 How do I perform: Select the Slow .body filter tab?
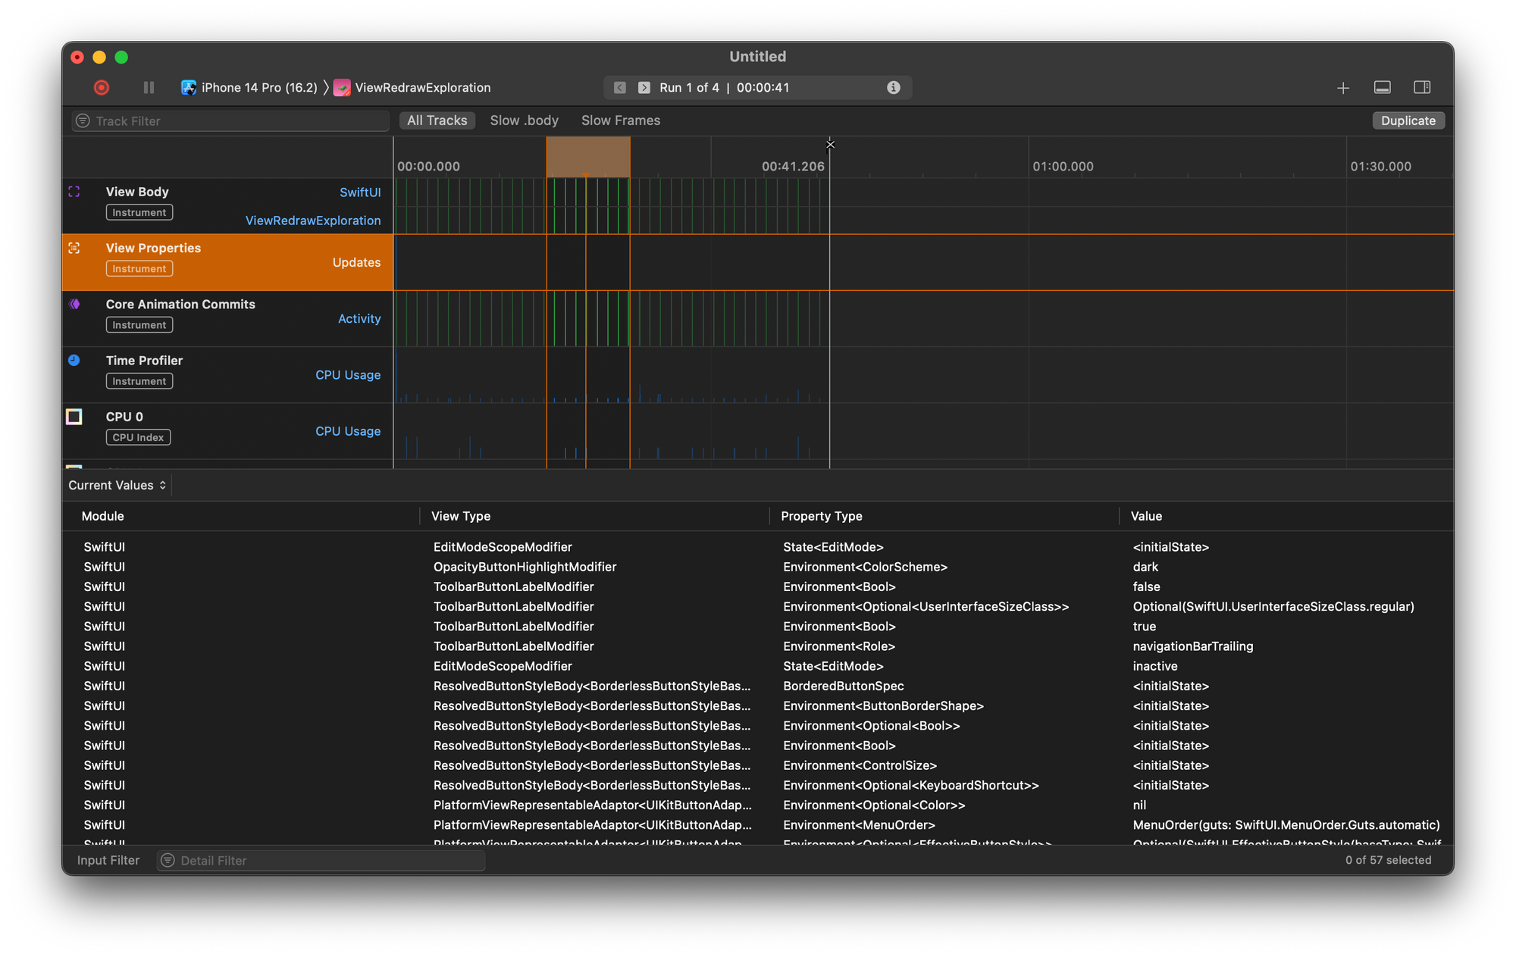pos(524,120)
